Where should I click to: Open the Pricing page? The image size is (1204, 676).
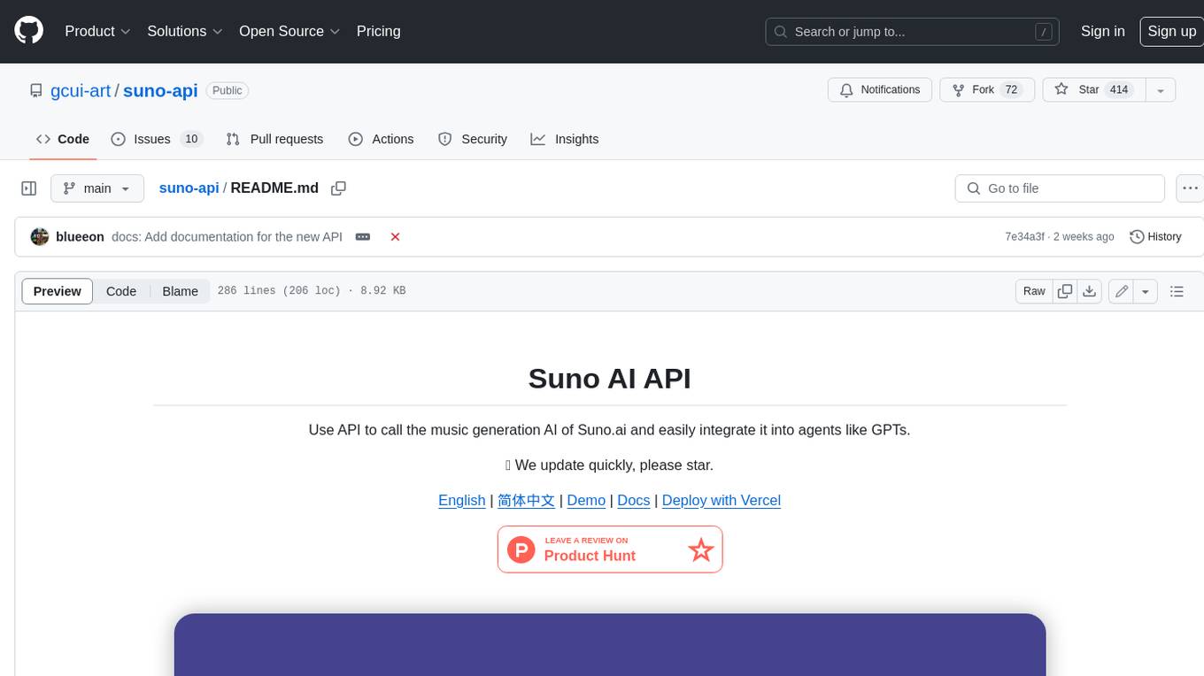pyautogui.click(x=378, y=31)
